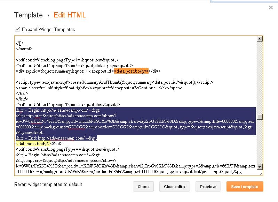
Task: Click the Close button
Action: (143, 187)
